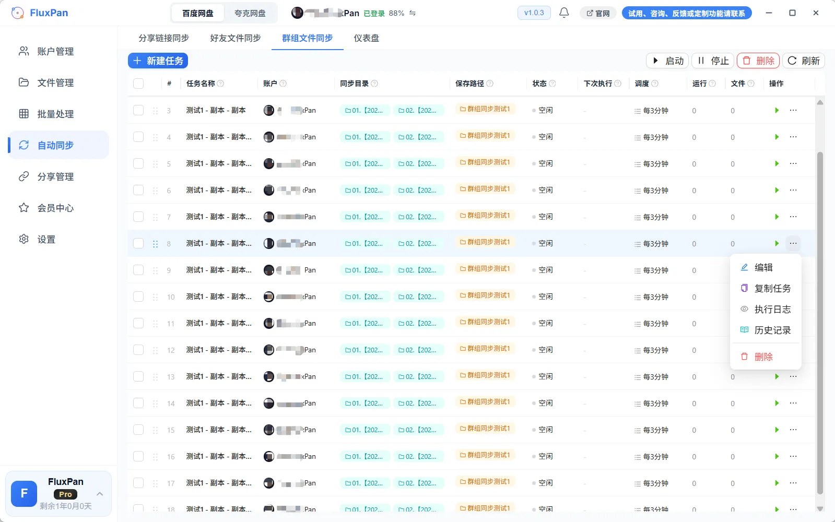Show help tooltip icon beside 同步目录 header

(374, 84)
